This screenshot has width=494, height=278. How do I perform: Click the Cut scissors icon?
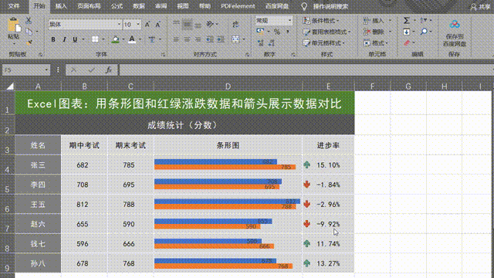pos(29,21)
